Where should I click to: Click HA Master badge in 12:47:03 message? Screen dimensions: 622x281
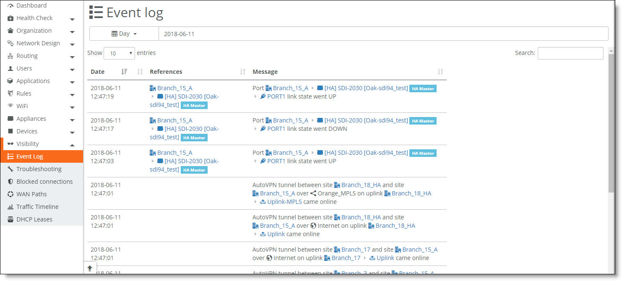[x=423, y=154]
